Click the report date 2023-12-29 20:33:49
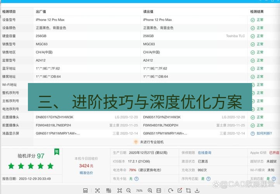Screen dimensions: 280x194 tap(35, 178)
